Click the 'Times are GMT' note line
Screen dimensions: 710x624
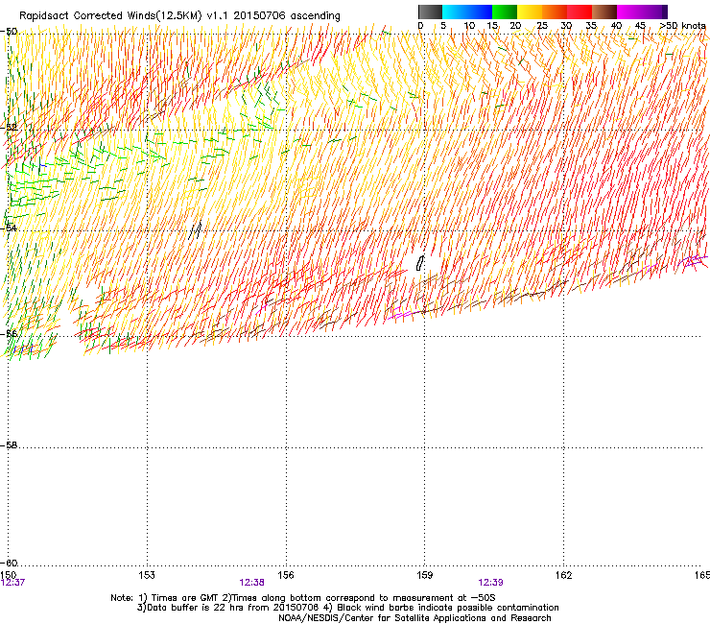(303, 598)
